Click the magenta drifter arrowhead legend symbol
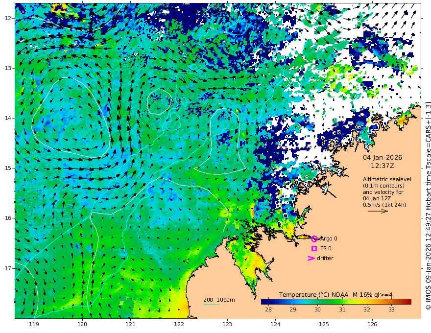 click(x=311, y=258)
